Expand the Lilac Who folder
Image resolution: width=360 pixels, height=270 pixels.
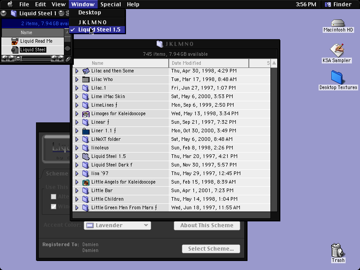[x=77, y=80]
